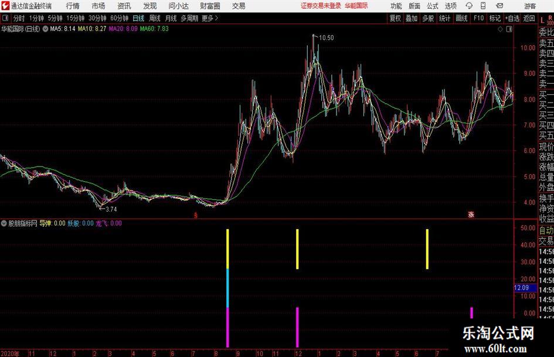Click the MA20: 8.09 value label

(123, 29)
